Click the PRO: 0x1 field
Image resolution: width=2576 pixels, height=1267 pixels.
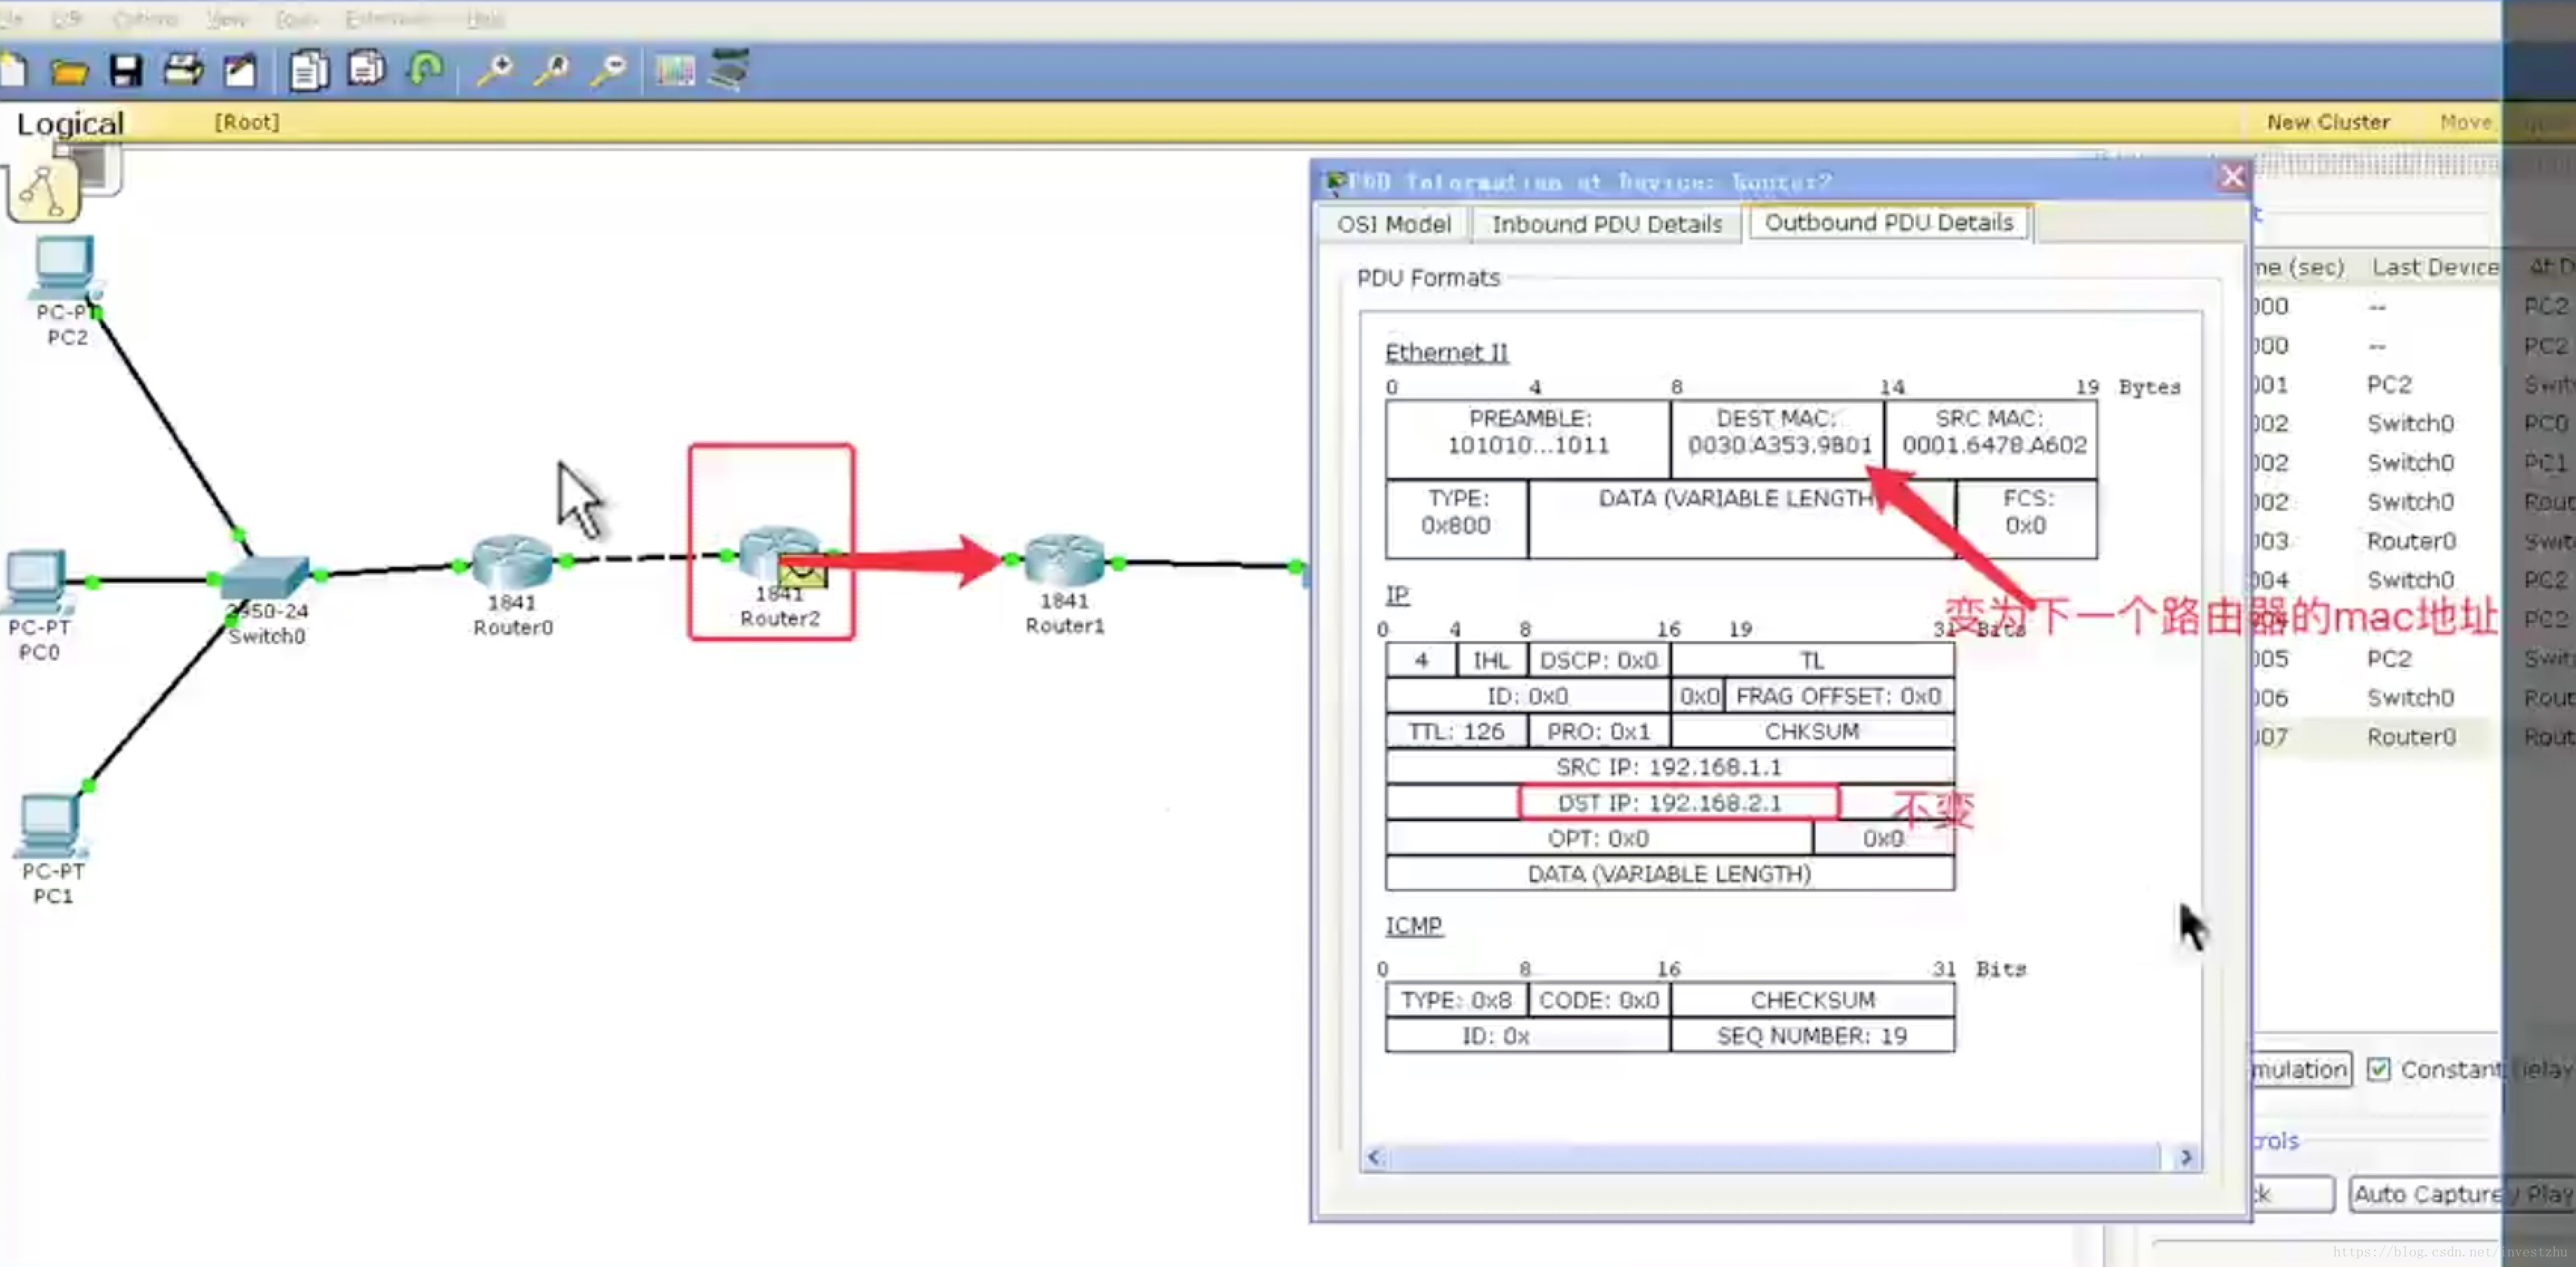tap(1599, 731)
